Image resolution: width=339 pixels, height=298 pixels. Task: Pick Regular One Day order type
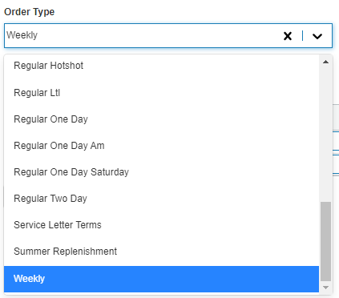(161, 119)
